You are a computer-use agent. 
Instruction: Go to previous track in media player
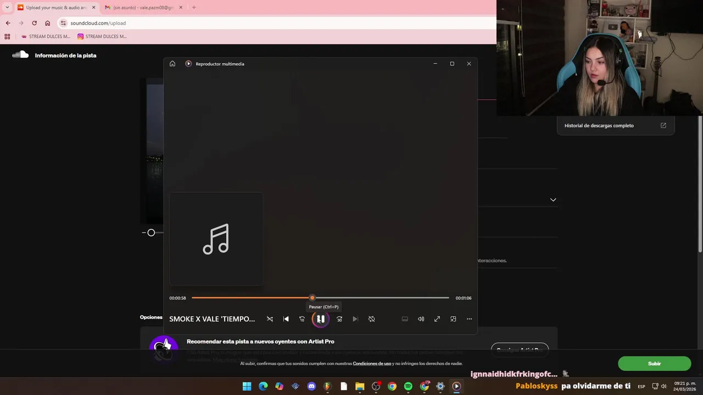(x=286, y=319)
